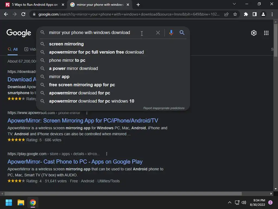The width and height of the screenshot is (278, 209).
Task: Show hidden system tray icons
Action: [x=230, y=202]
